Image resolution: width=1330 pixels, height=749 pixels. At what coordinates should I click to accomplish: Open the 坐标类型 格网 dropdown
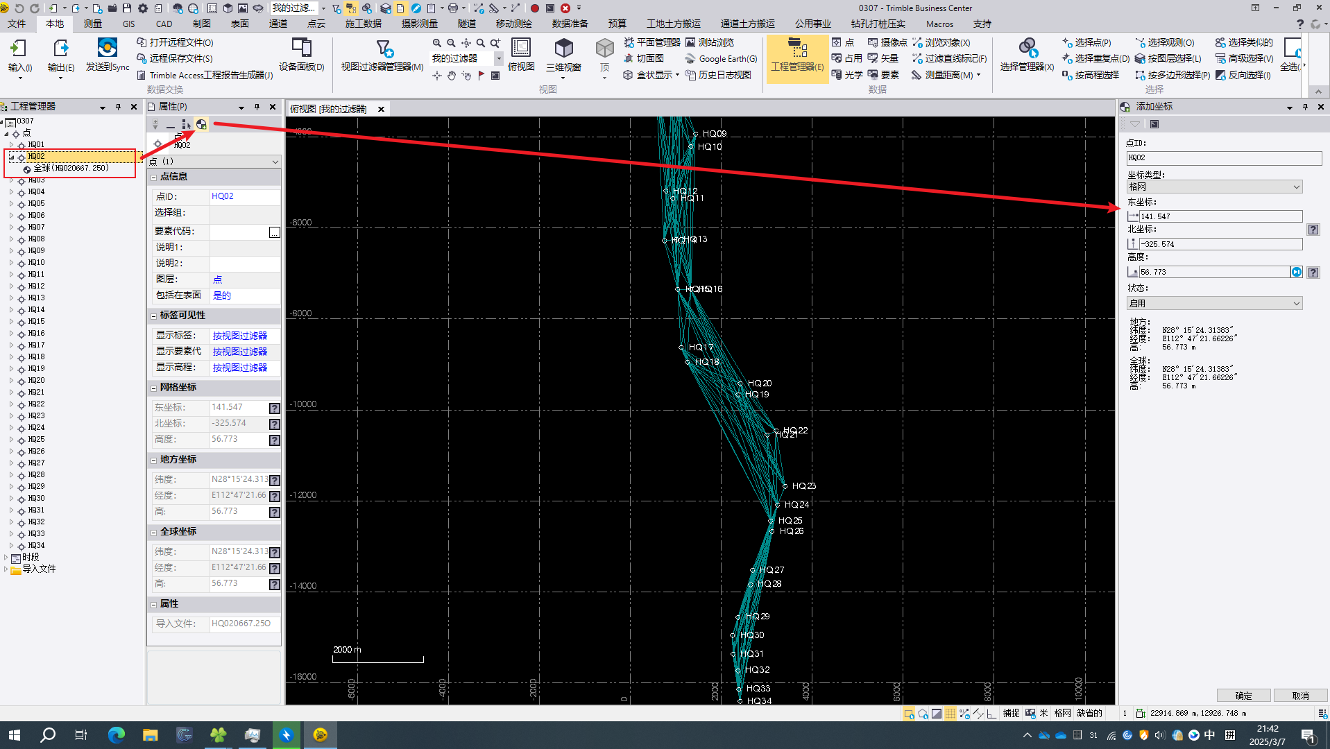pyautogui.click(x=1214, y=187)
